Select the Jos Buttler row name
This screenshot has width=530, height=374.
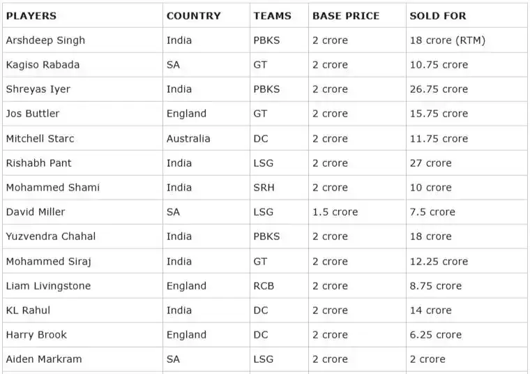33,114
